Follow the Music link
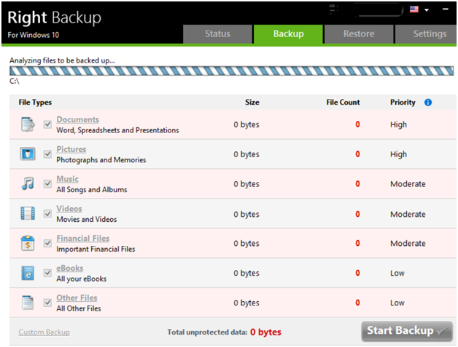Image resolution: width=458 pixels, height=347 pixels. [x=68, y=179]
